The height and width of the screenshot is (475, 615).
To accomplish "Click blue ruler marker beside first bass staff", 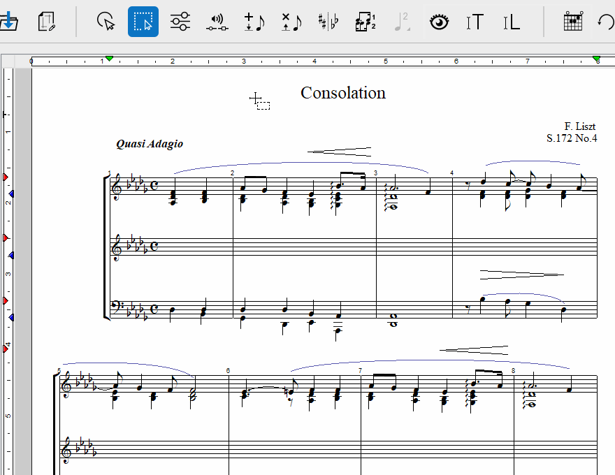I will click(11, 317).
